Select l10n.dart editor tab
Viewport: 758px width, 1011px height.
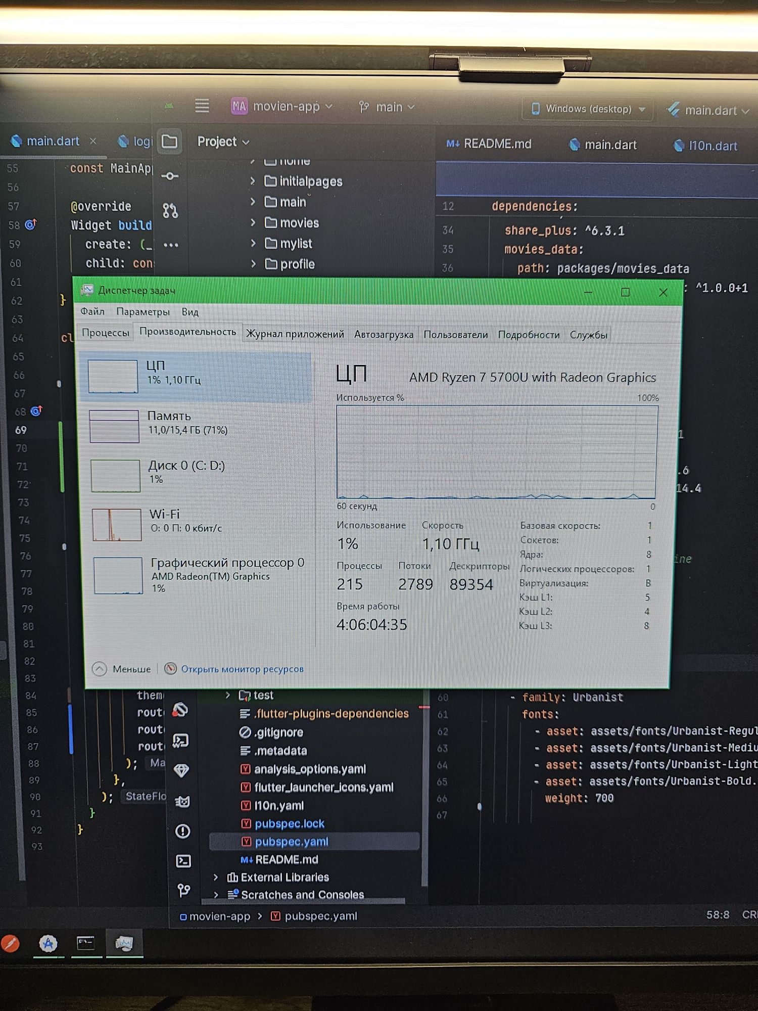click(x=706, y=146)
